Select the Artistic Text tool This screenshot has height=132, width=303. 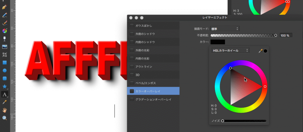5,94
